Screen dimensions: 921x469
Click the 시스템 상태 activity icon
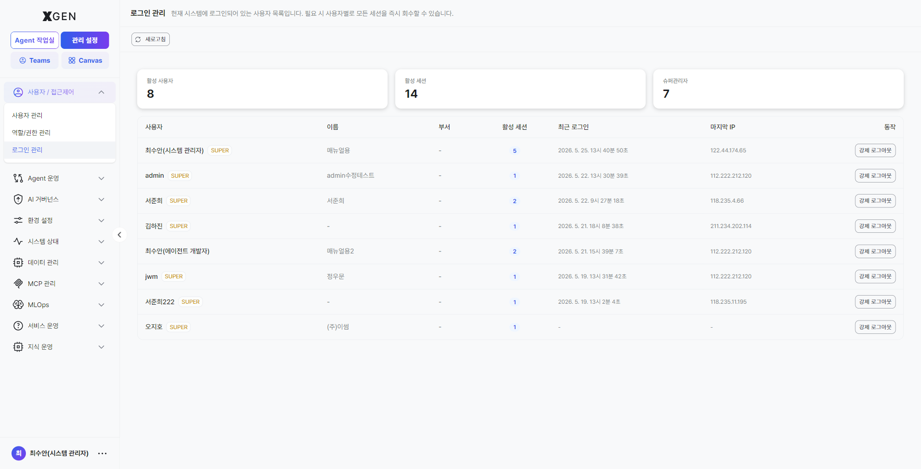[x=18, y=241]
